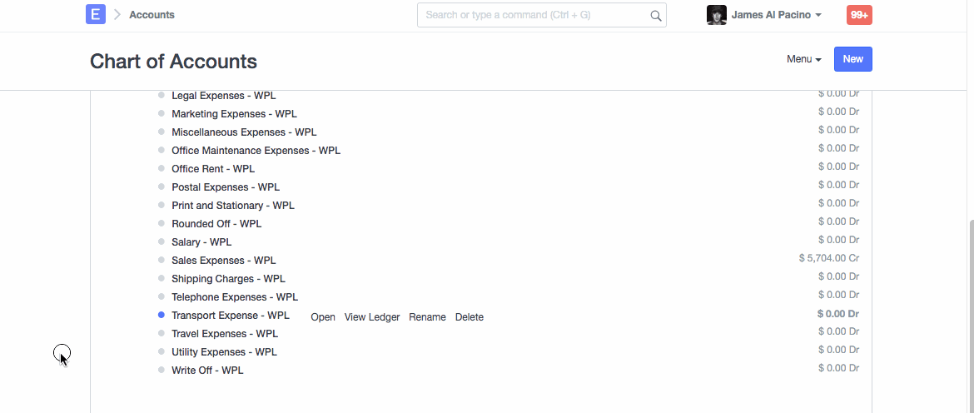Click the bullet beside Transport Expense - WPL
Screen dimensions: 974x413
click(x=162, y=316)
